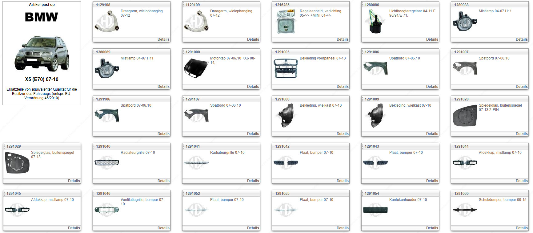Open fog lamp thumbnail for item 1280088
This screenshot has width=533, height=233.
tap(465, 21)
